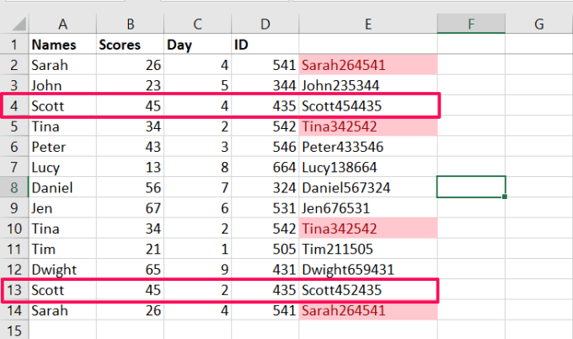Select row 13 header
This screenshot has height=339, width=573.
pyautogui.click(x=14, y=290)
